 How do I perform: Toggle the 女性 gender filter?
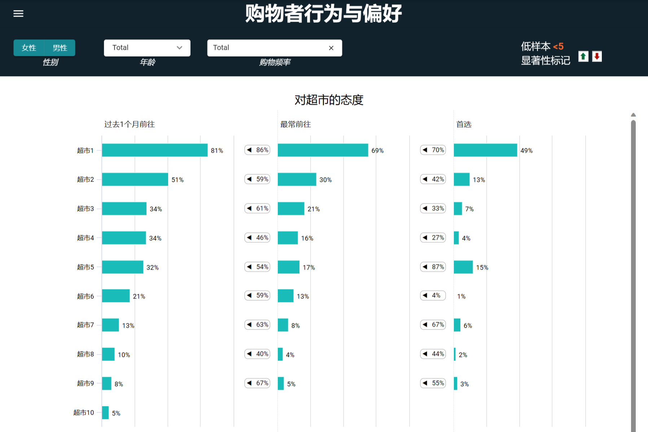[x=29, y=48]
